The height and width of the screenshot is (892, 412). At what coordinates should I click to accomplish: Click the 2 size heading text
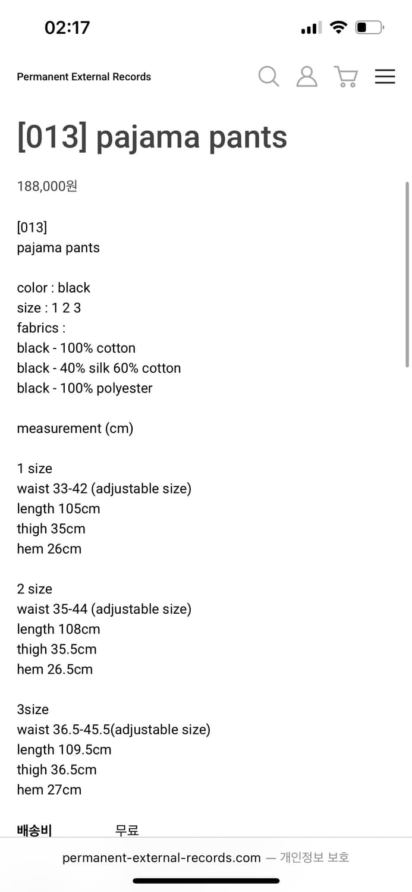pyautogui.click(x=34, y=589)
